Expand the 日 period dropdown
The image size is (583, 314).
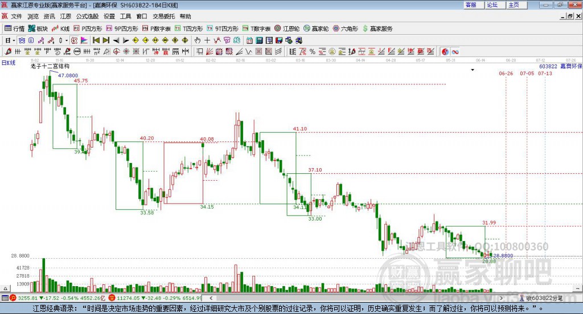(x=14, y=40)
